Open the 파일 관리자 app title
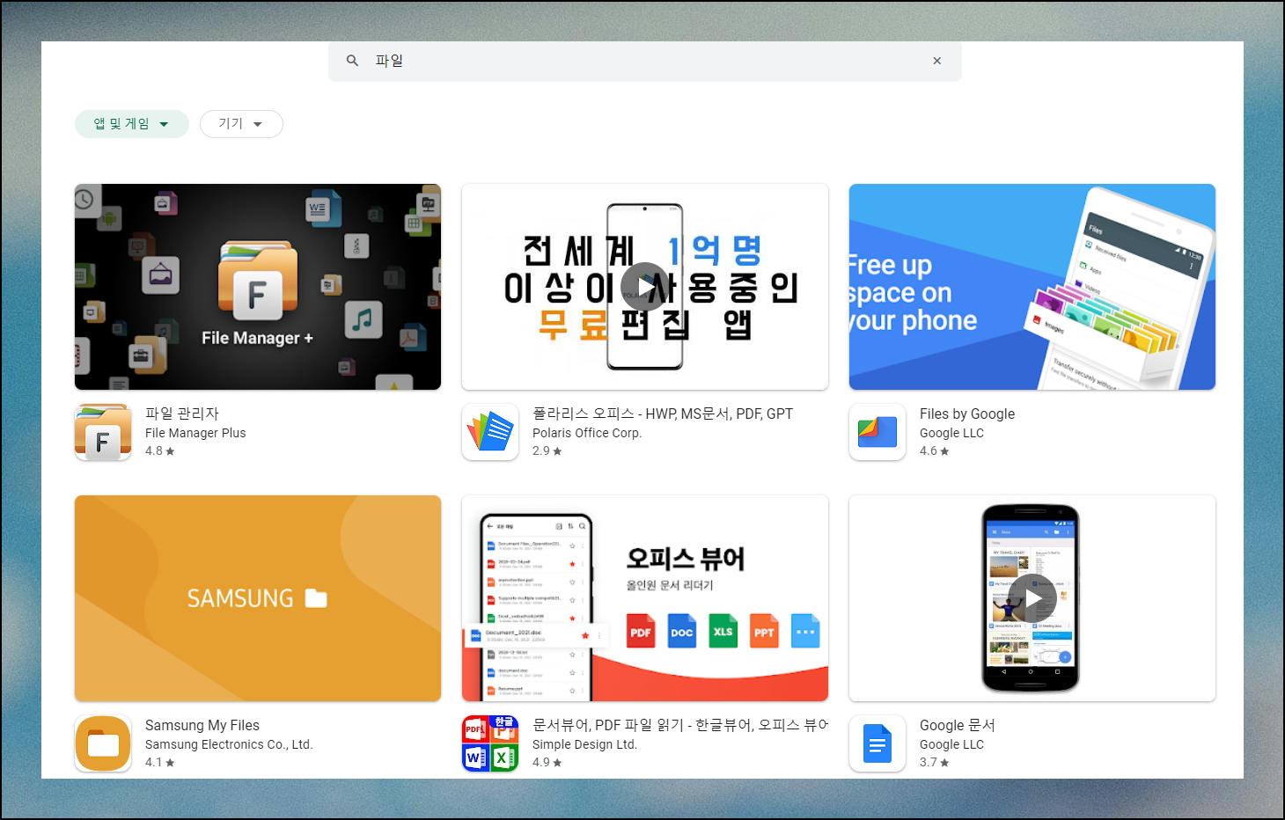The height and width of the screenshot is (820, 1285). [x=182, y=414]
